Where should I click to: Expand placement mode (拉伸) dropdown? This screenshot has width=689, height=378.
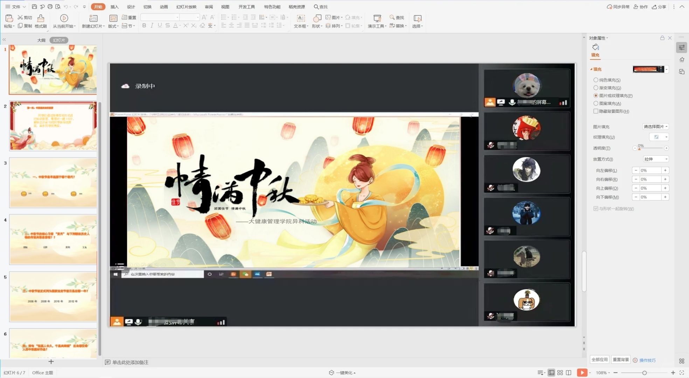[x=656, y=159]
